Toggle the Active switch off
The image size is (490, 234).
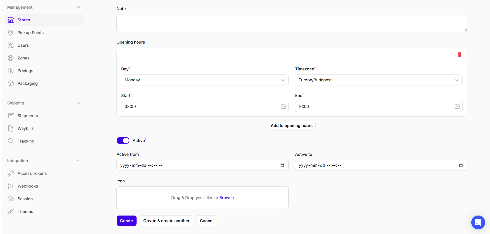123,141
